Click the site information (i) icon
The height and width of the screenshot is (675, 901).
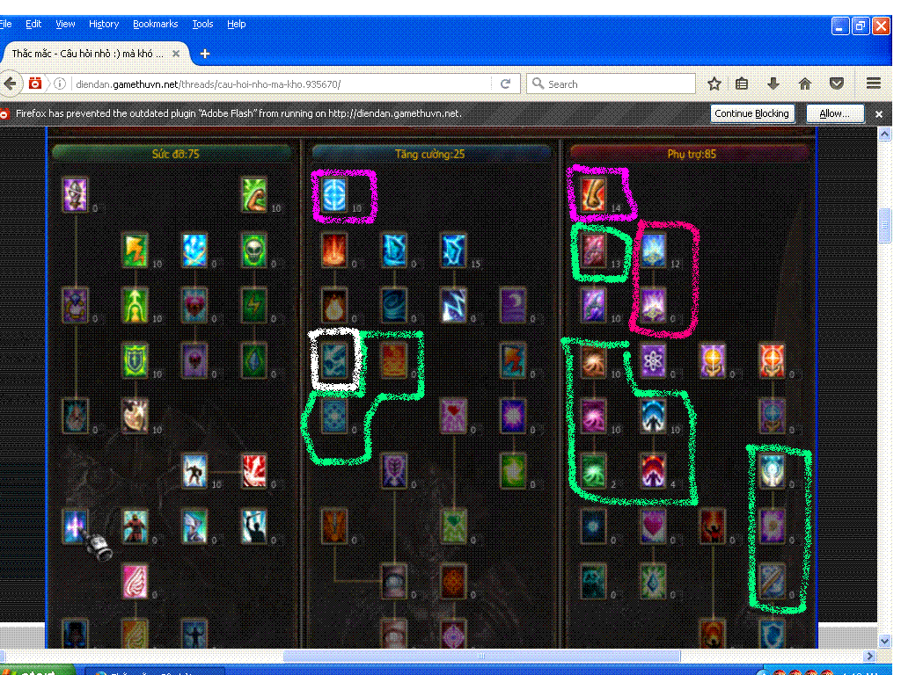pos(60,83)
